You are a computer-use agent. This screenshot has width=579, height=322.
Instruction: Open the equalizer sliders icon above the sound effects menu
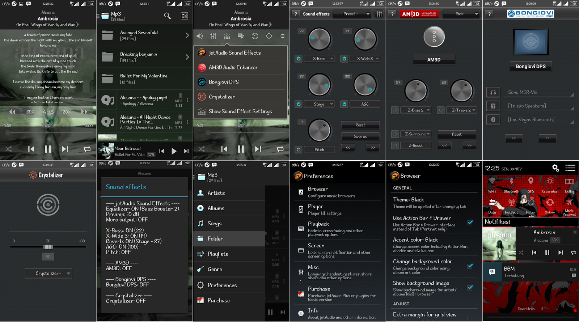click(x=214, y=36)
